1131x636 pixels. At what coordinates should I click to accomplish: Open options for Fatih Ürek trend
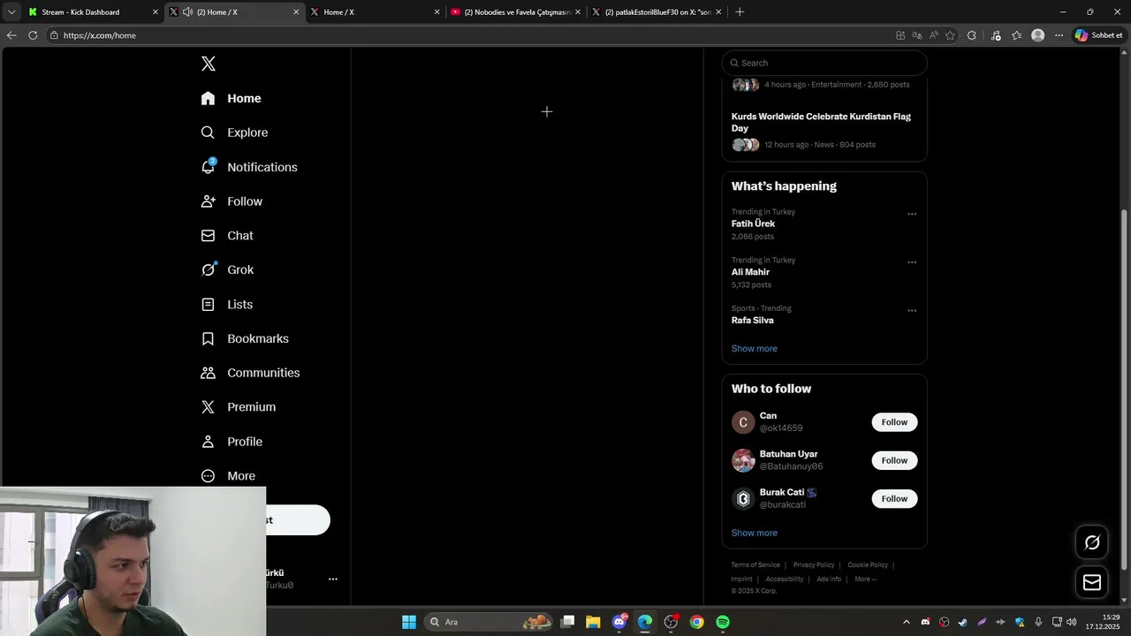pos(912,214)
